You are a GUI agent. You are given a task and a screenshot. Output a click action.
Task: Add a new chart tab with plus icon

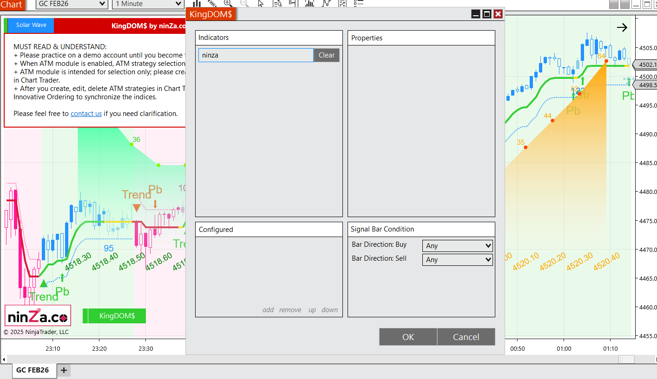(x=64, y=370)
